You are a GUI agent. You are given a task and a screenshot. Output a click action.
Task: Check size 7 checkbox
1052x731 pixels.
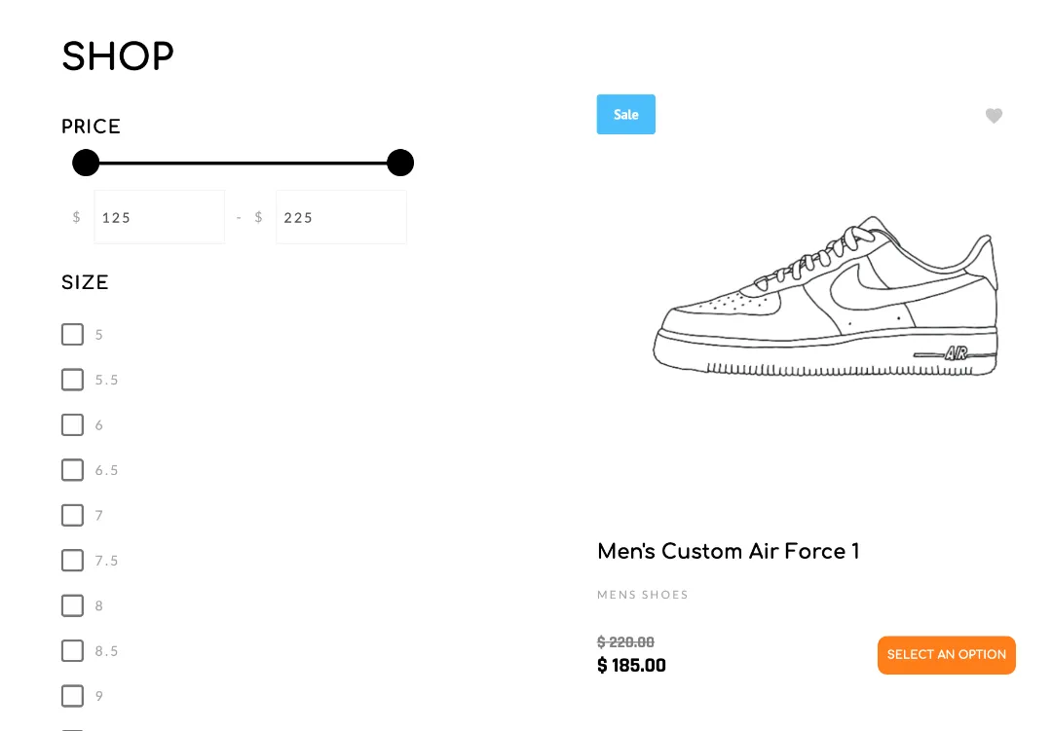click(72, 515)
